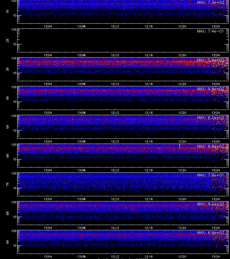Select the 4R axis label
Image resolution: width=230 pixels, height=259 pixels.
pos(7,98)
